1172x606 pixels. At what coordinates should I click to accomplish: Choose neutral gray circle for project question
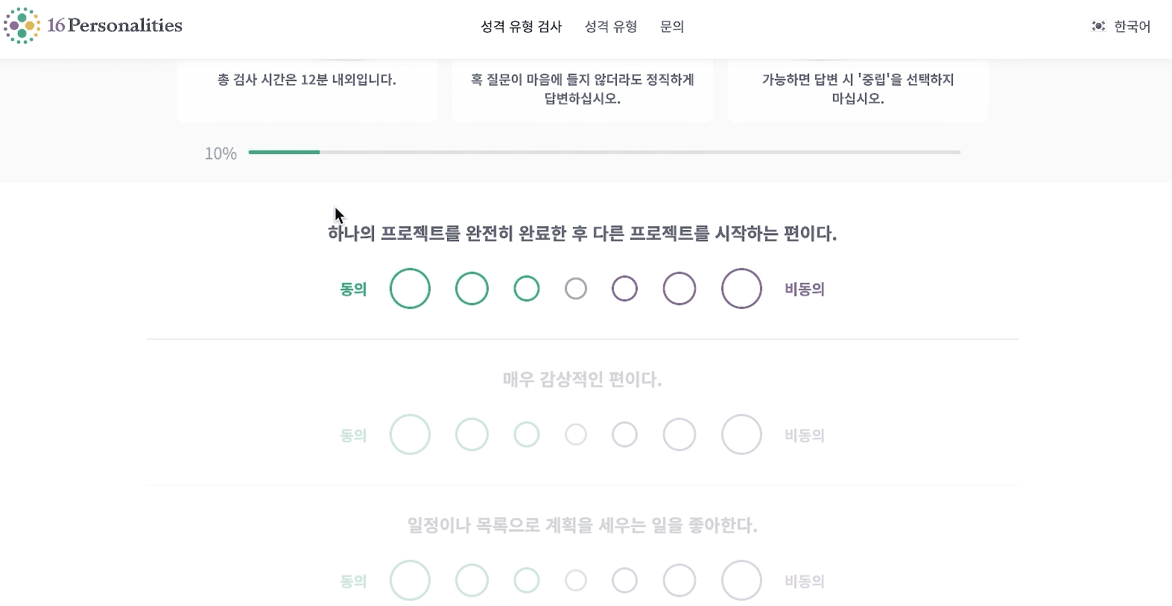[x=576, y=289]
